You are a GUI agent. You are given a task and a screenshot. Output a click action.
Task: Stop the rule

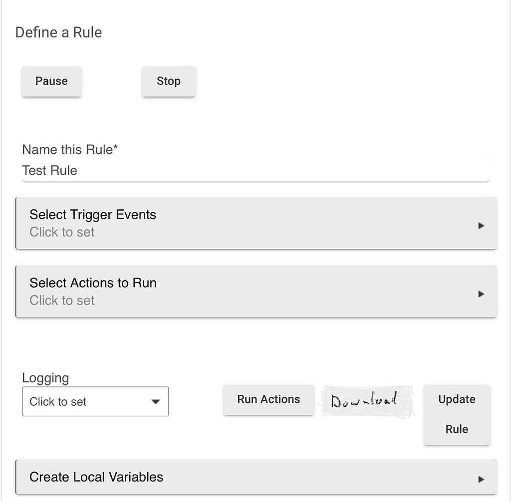coord(169,81)
